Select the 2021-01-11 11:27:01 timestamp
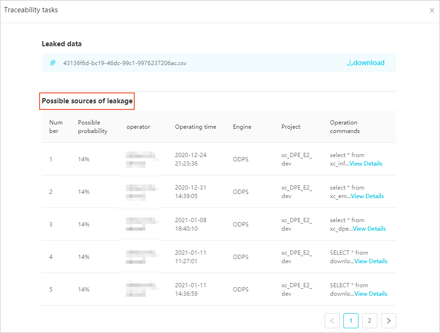The image size is (440, 333). 190,257
